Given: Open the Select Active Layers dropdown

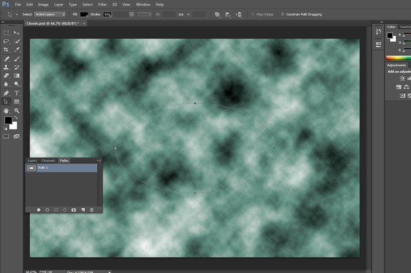Looking at the screenshot, I should [50, 14].
